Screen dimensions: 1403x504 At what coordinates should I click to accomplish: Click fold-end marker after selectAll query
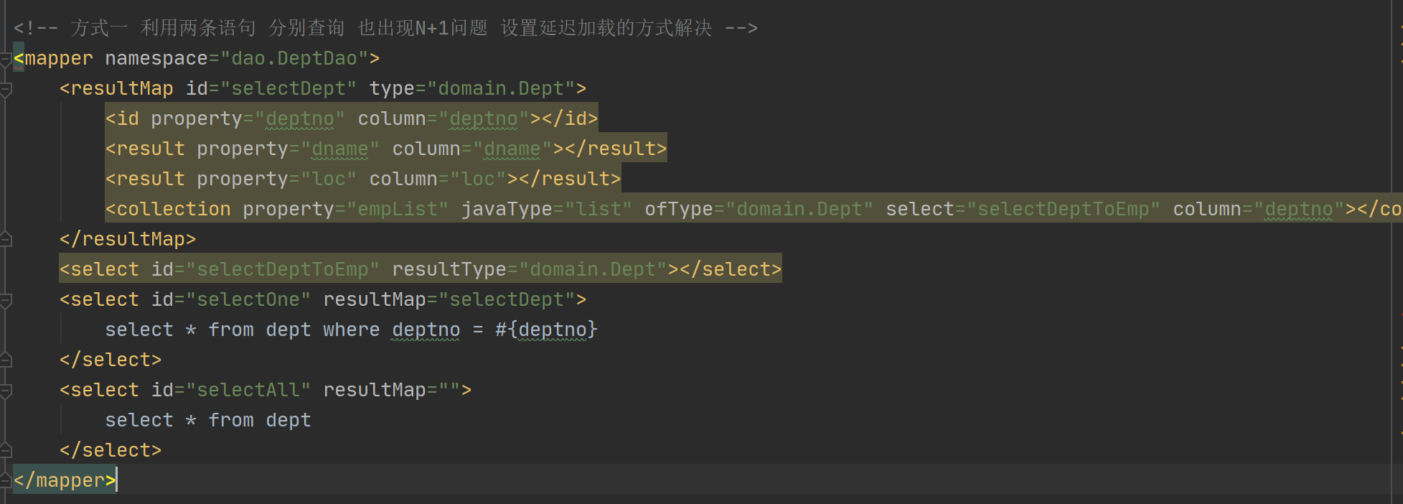(x=6, y=451)
